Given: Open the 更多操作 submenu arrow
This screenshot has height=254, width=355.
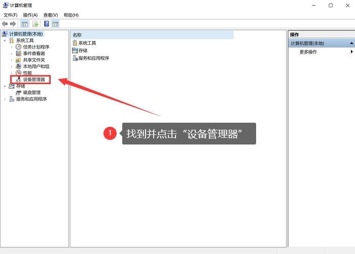Looking at the screenshot, I should click(x=351, y=52).
